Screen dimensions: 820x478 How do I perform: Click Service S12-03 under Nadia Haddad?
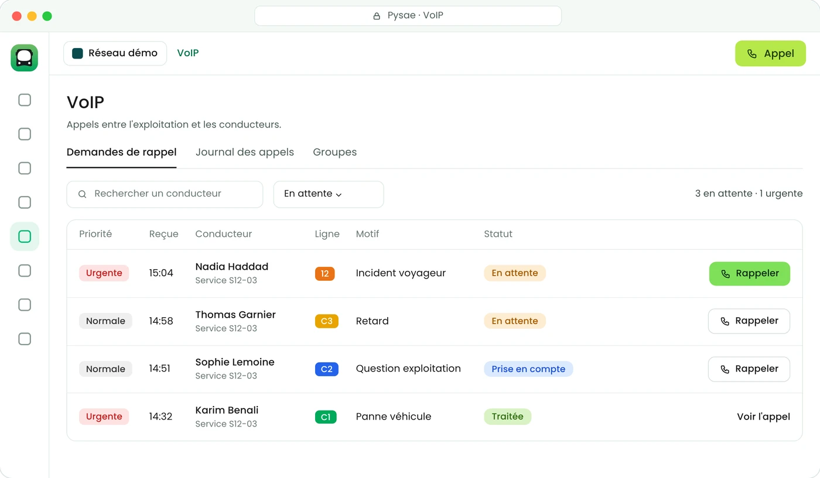coord(226,281)
